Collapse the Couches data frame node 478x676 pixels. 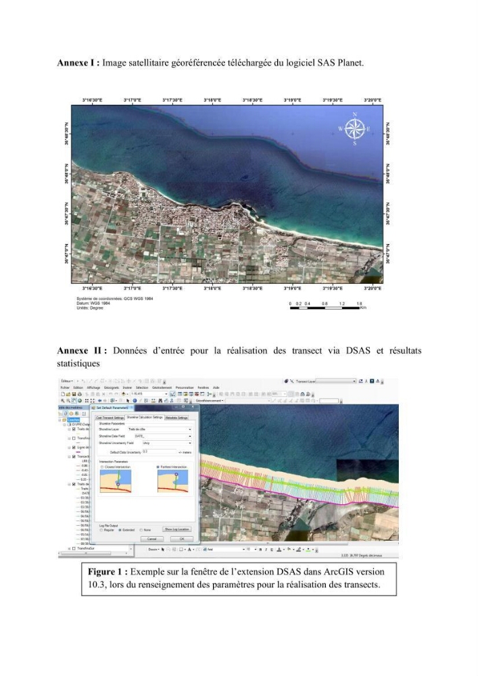(59, 420)
